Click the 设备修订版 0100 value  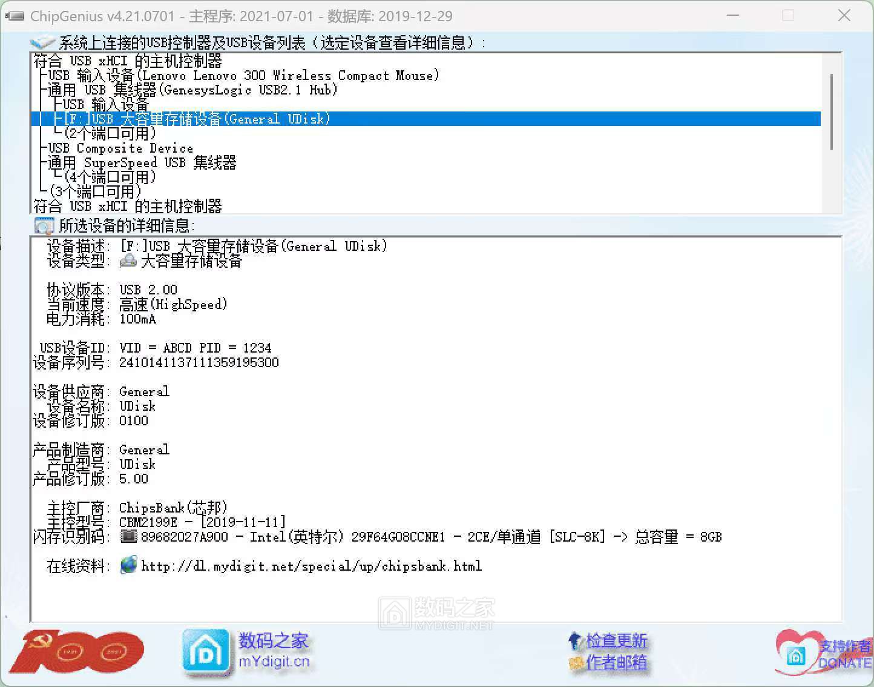(134, 420)
